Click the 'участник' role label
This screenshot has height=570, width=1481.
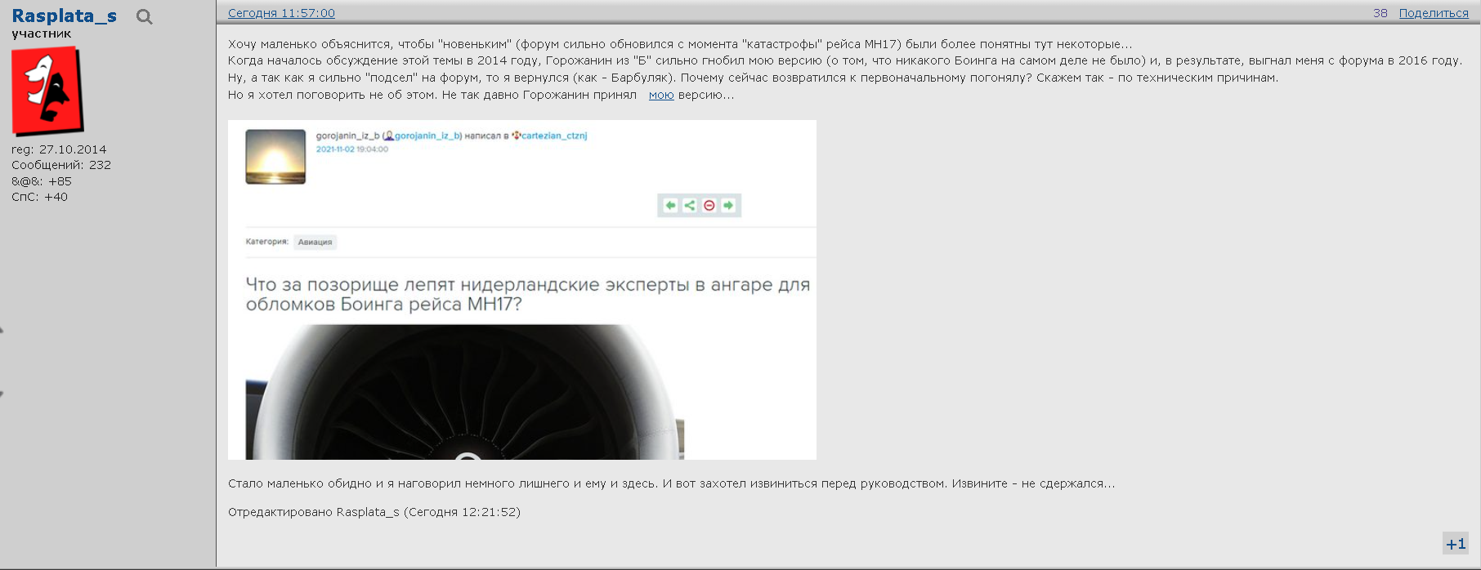point(42,33)
